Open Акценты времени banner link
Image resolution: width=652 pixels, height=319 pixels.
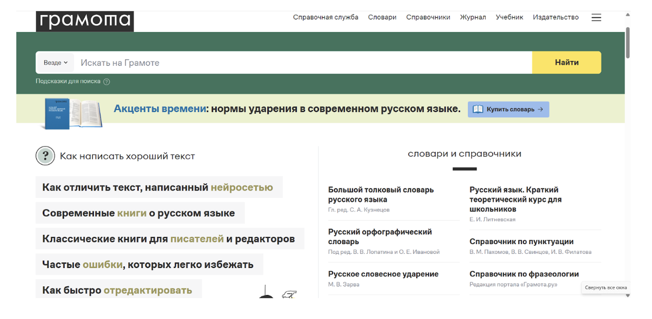287,109
